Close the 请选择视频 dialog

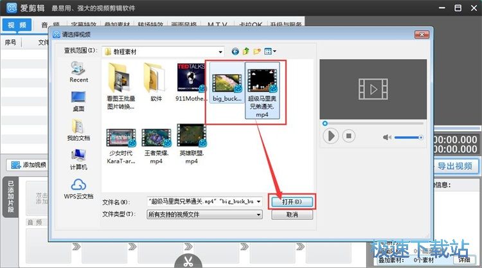(x=422, y=35)
